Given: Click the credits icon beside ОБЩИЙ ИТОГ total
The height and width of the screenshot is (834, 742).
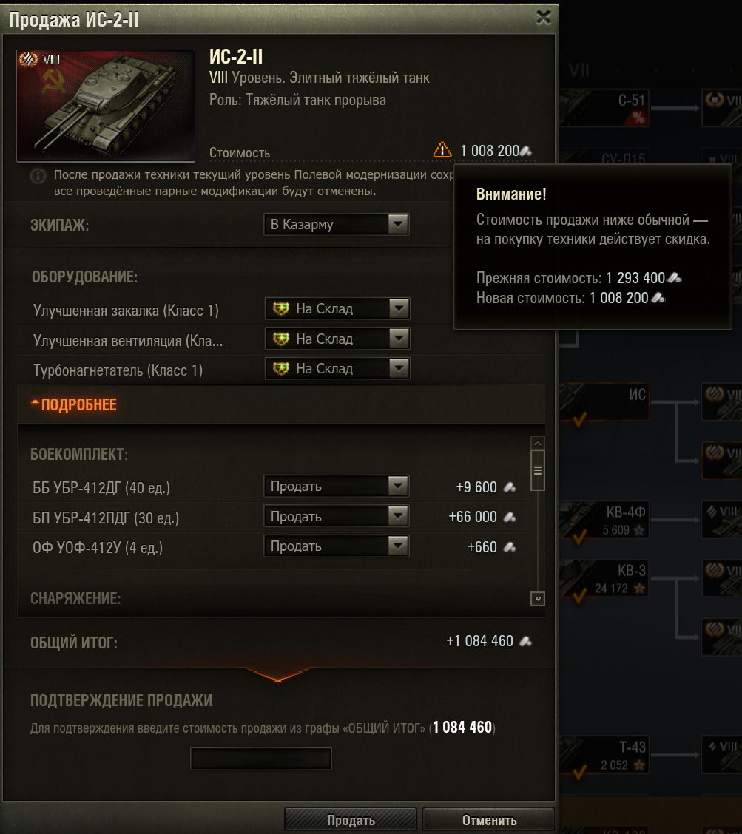Looking at the screenshot, I should 525,642.
